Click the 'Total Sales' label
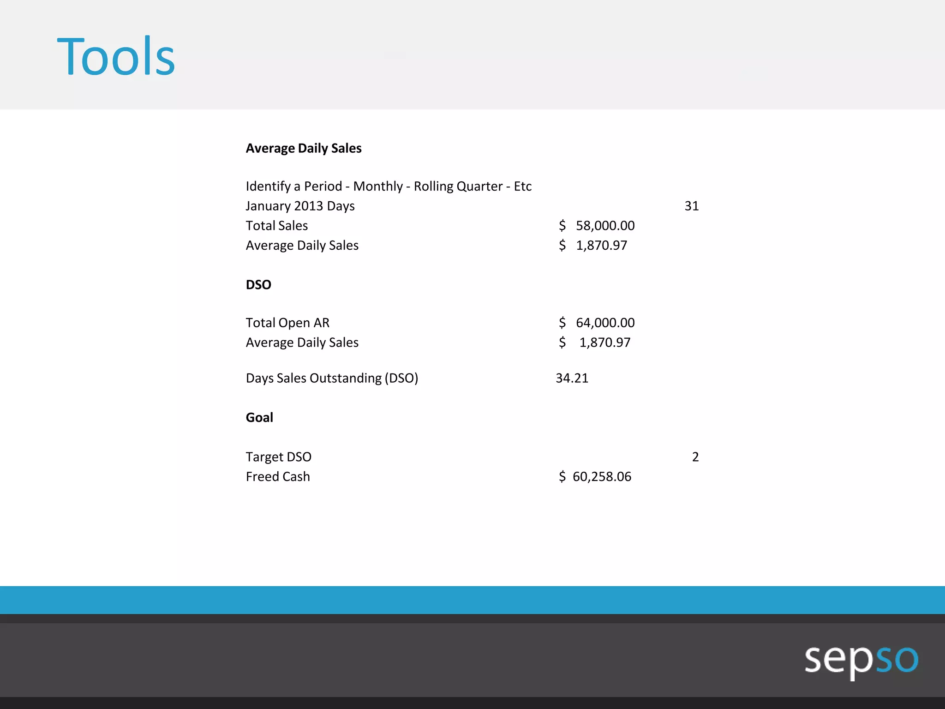 pos(277,226)
